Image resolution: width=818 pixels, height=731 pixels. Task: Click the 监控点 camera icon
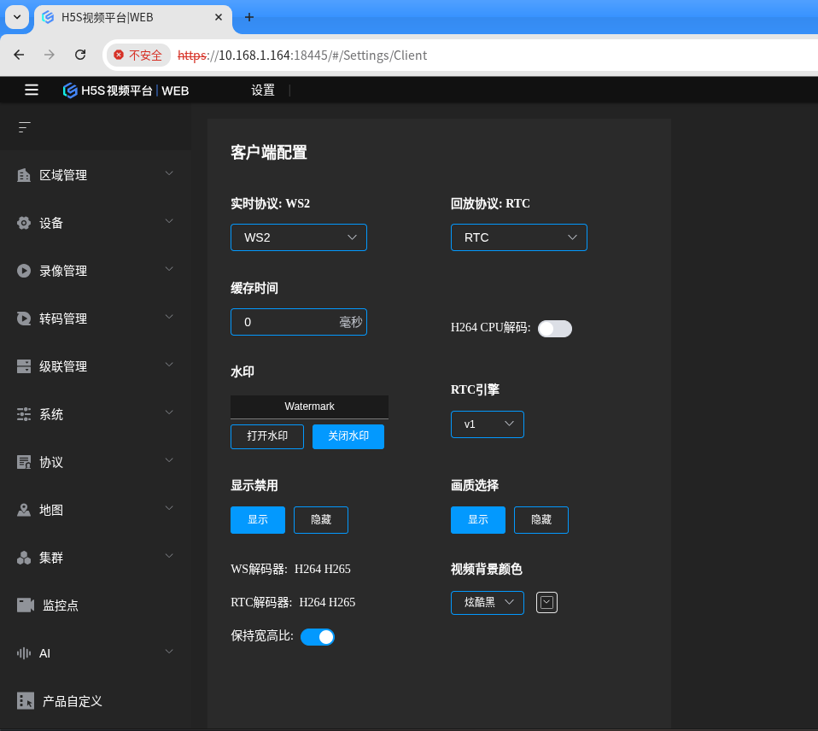tap(26, 605)
